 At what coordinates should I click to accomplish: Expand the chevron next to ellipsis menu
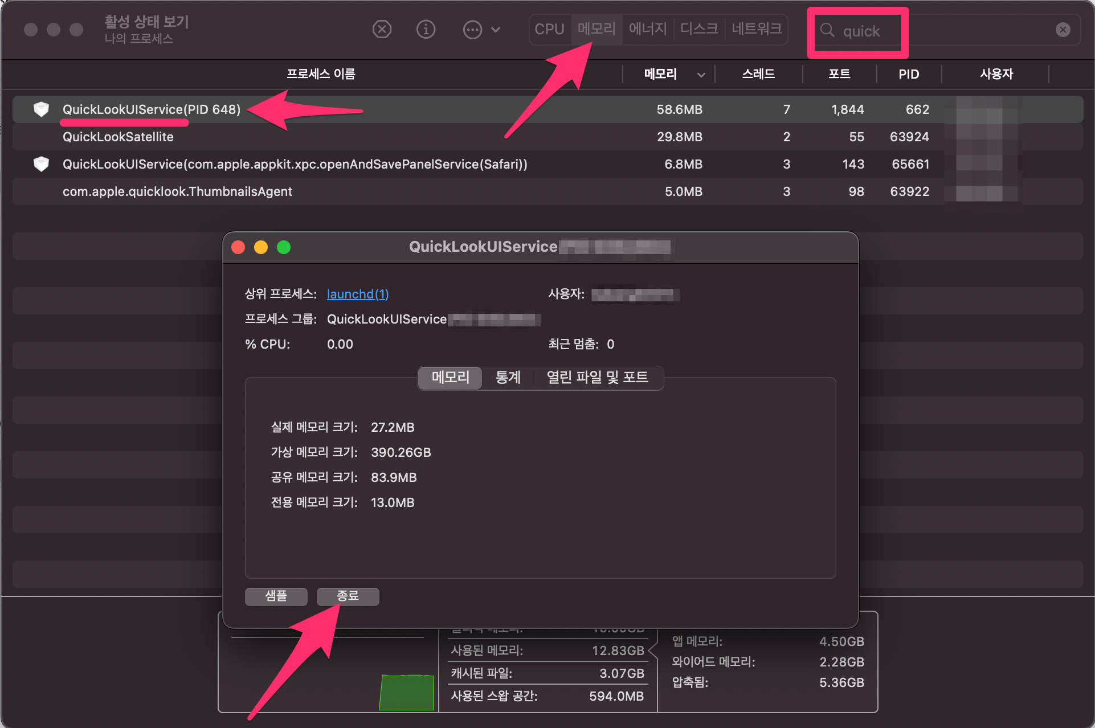point(496,30)
